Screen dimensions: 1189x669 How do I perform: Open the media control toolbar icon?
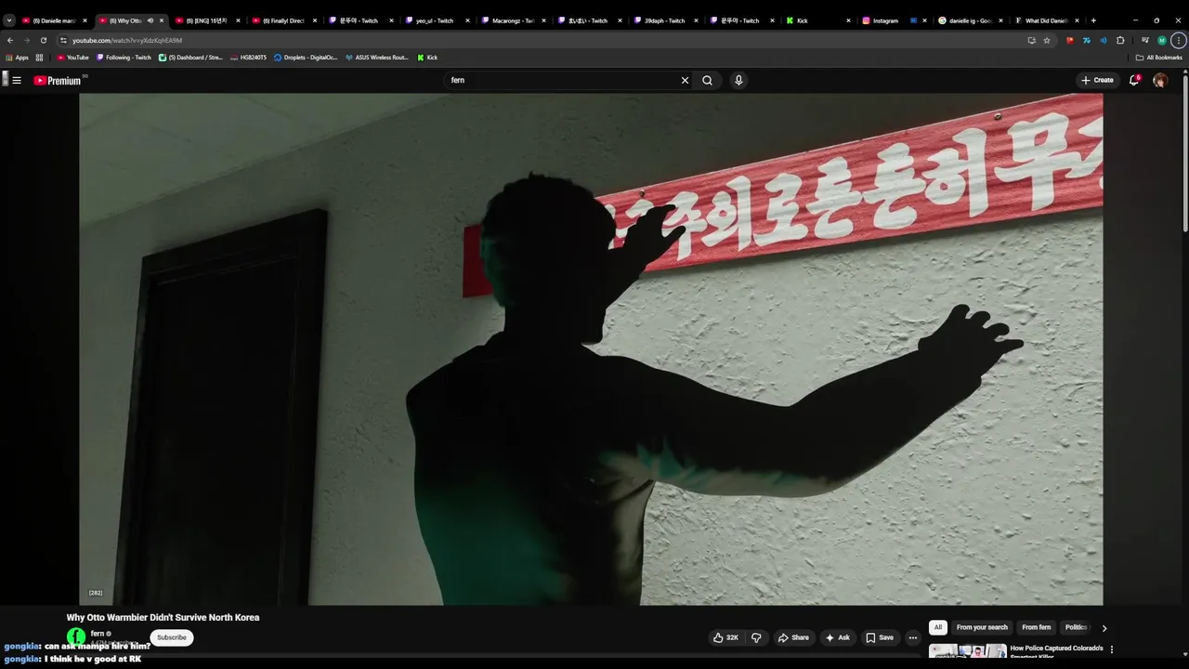pyautogui.click(x=1145, y=40)
